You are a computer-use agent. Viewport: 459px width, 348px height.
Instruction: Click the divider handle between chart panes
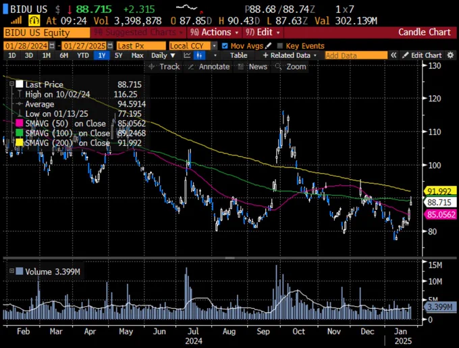230,257
